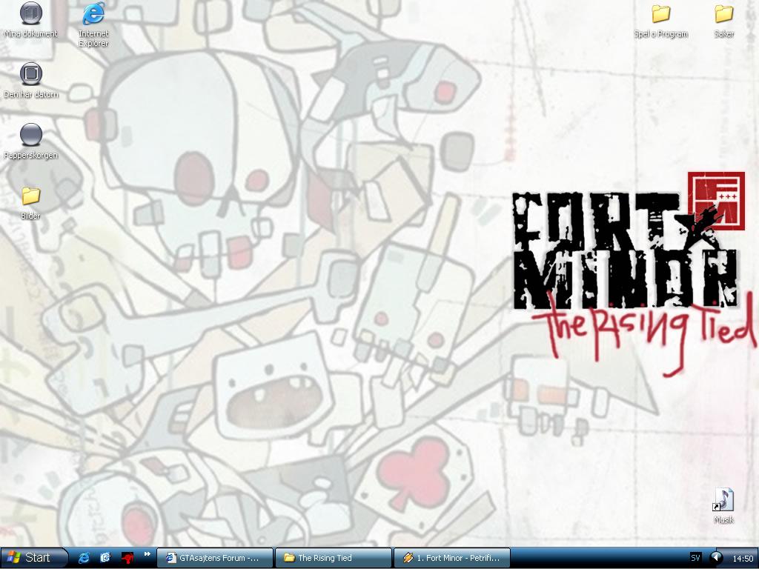This screenshot has height=569, width=759.
Task: Select the Internet Explorer desktop shortcut
Action: point(93,24)
